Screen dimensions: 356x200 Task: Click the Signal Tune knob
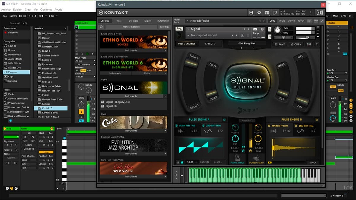pyautogui.click(x=278, y=30)
